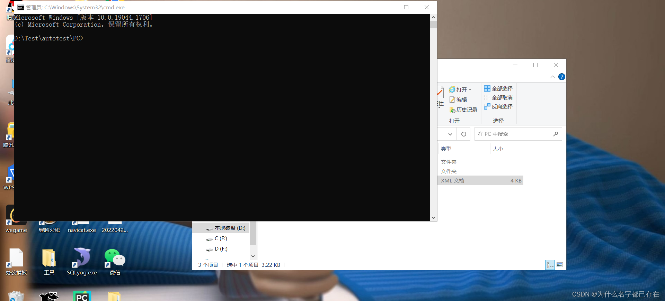Select the second 文件夹 row

pyautogui.click(x=480, y=171)
